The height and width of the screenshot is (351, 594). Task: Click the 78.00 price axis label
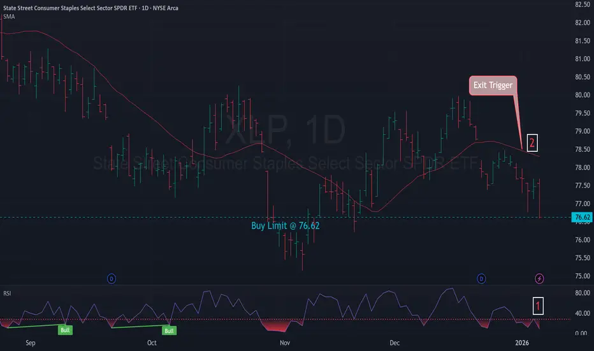point(583,167)
